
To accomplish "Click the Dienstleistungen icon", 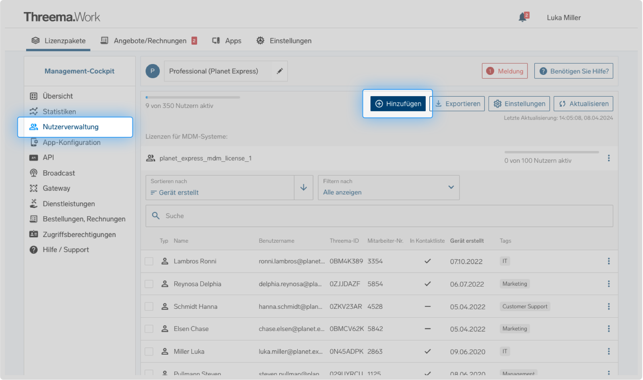I will (x=34, y=204).
